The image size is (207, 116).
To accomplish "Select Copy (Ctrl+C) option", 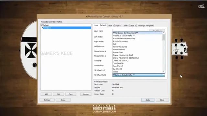I will (x=137, y=66).
